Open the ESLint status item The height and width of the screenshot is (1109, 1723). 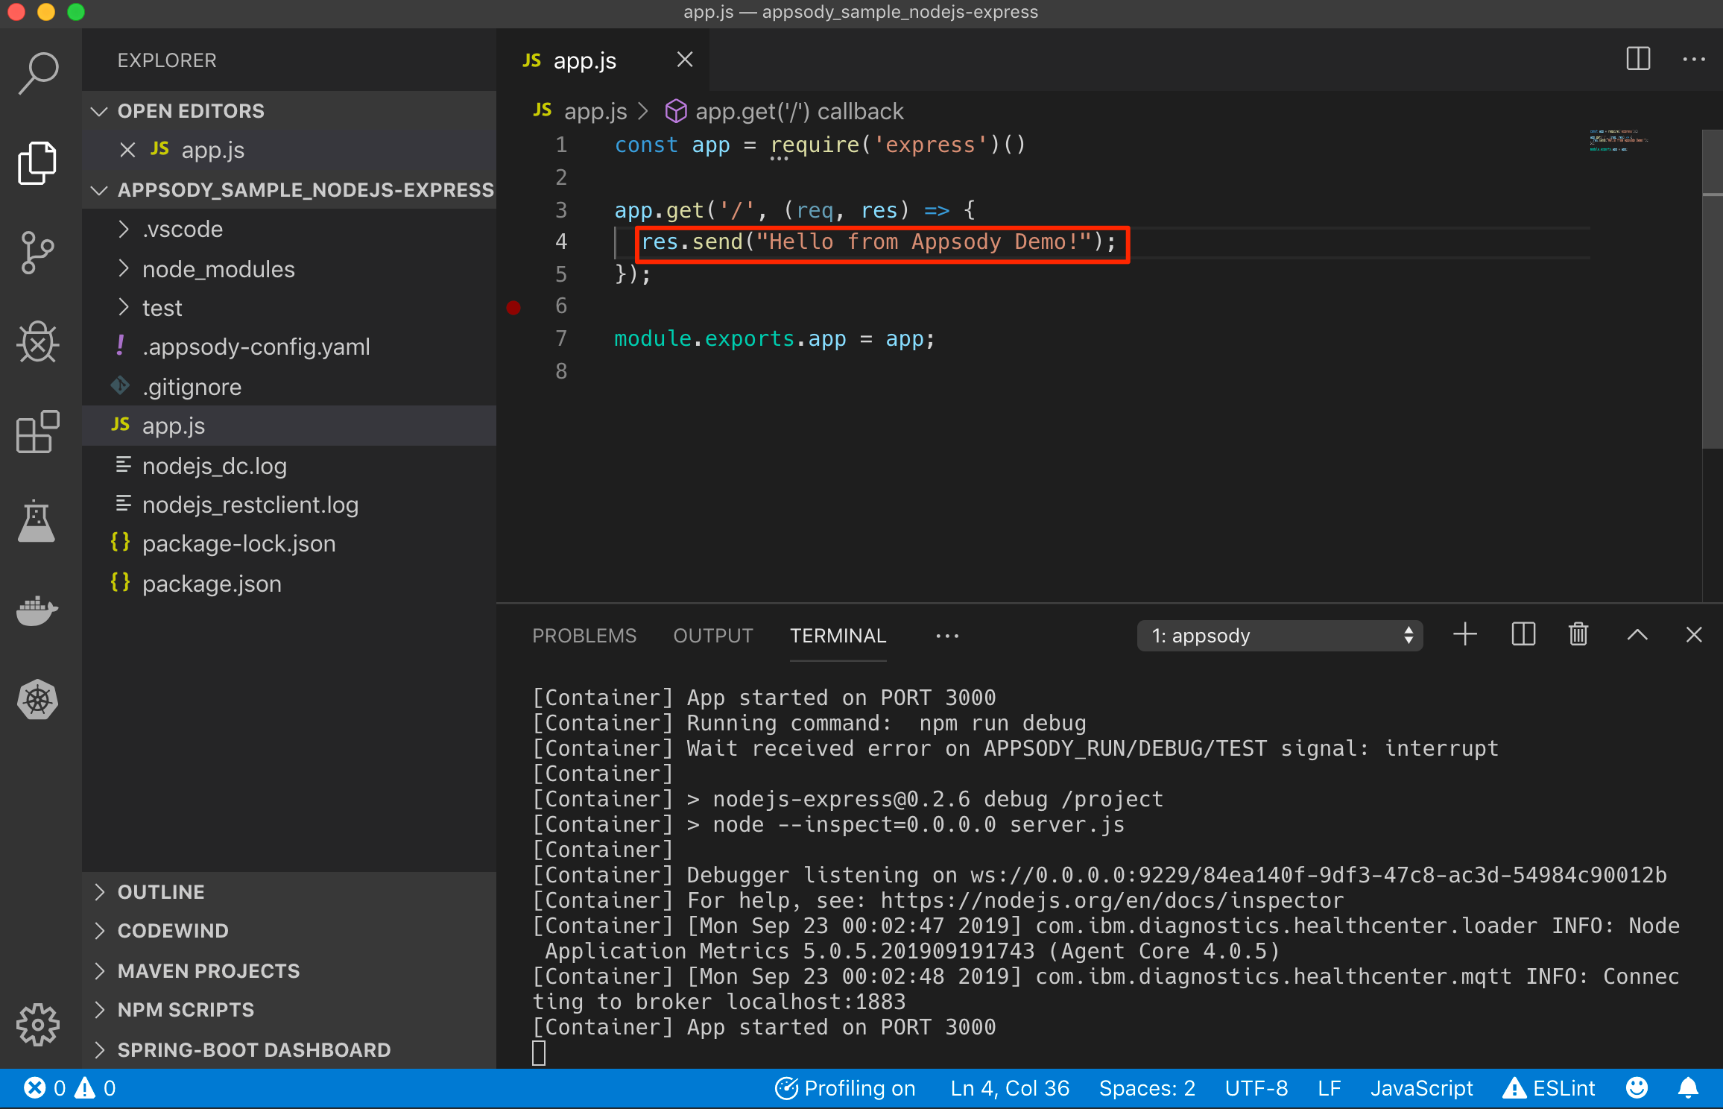pyautogui.click(x=1549, y=1088)
